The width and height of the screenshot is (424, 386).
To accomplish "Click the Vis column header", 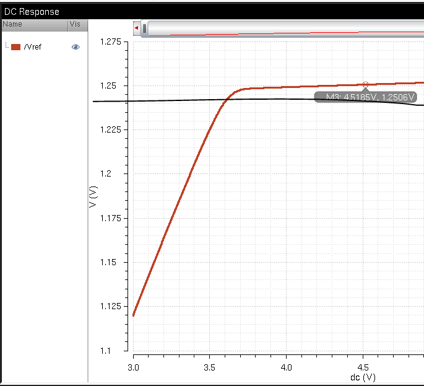I will pyautogui.click(x=74, y=25).
